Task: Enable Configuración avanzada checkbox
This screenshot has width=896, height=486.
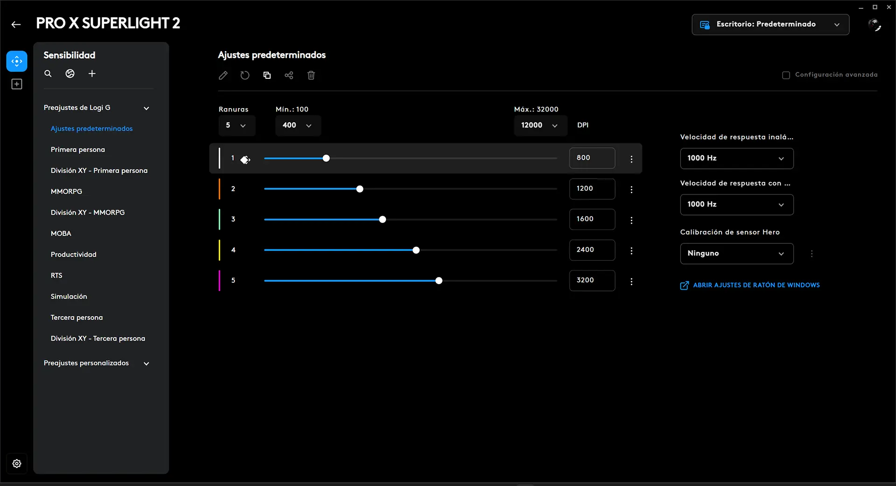Action: (x=786, y=75)
